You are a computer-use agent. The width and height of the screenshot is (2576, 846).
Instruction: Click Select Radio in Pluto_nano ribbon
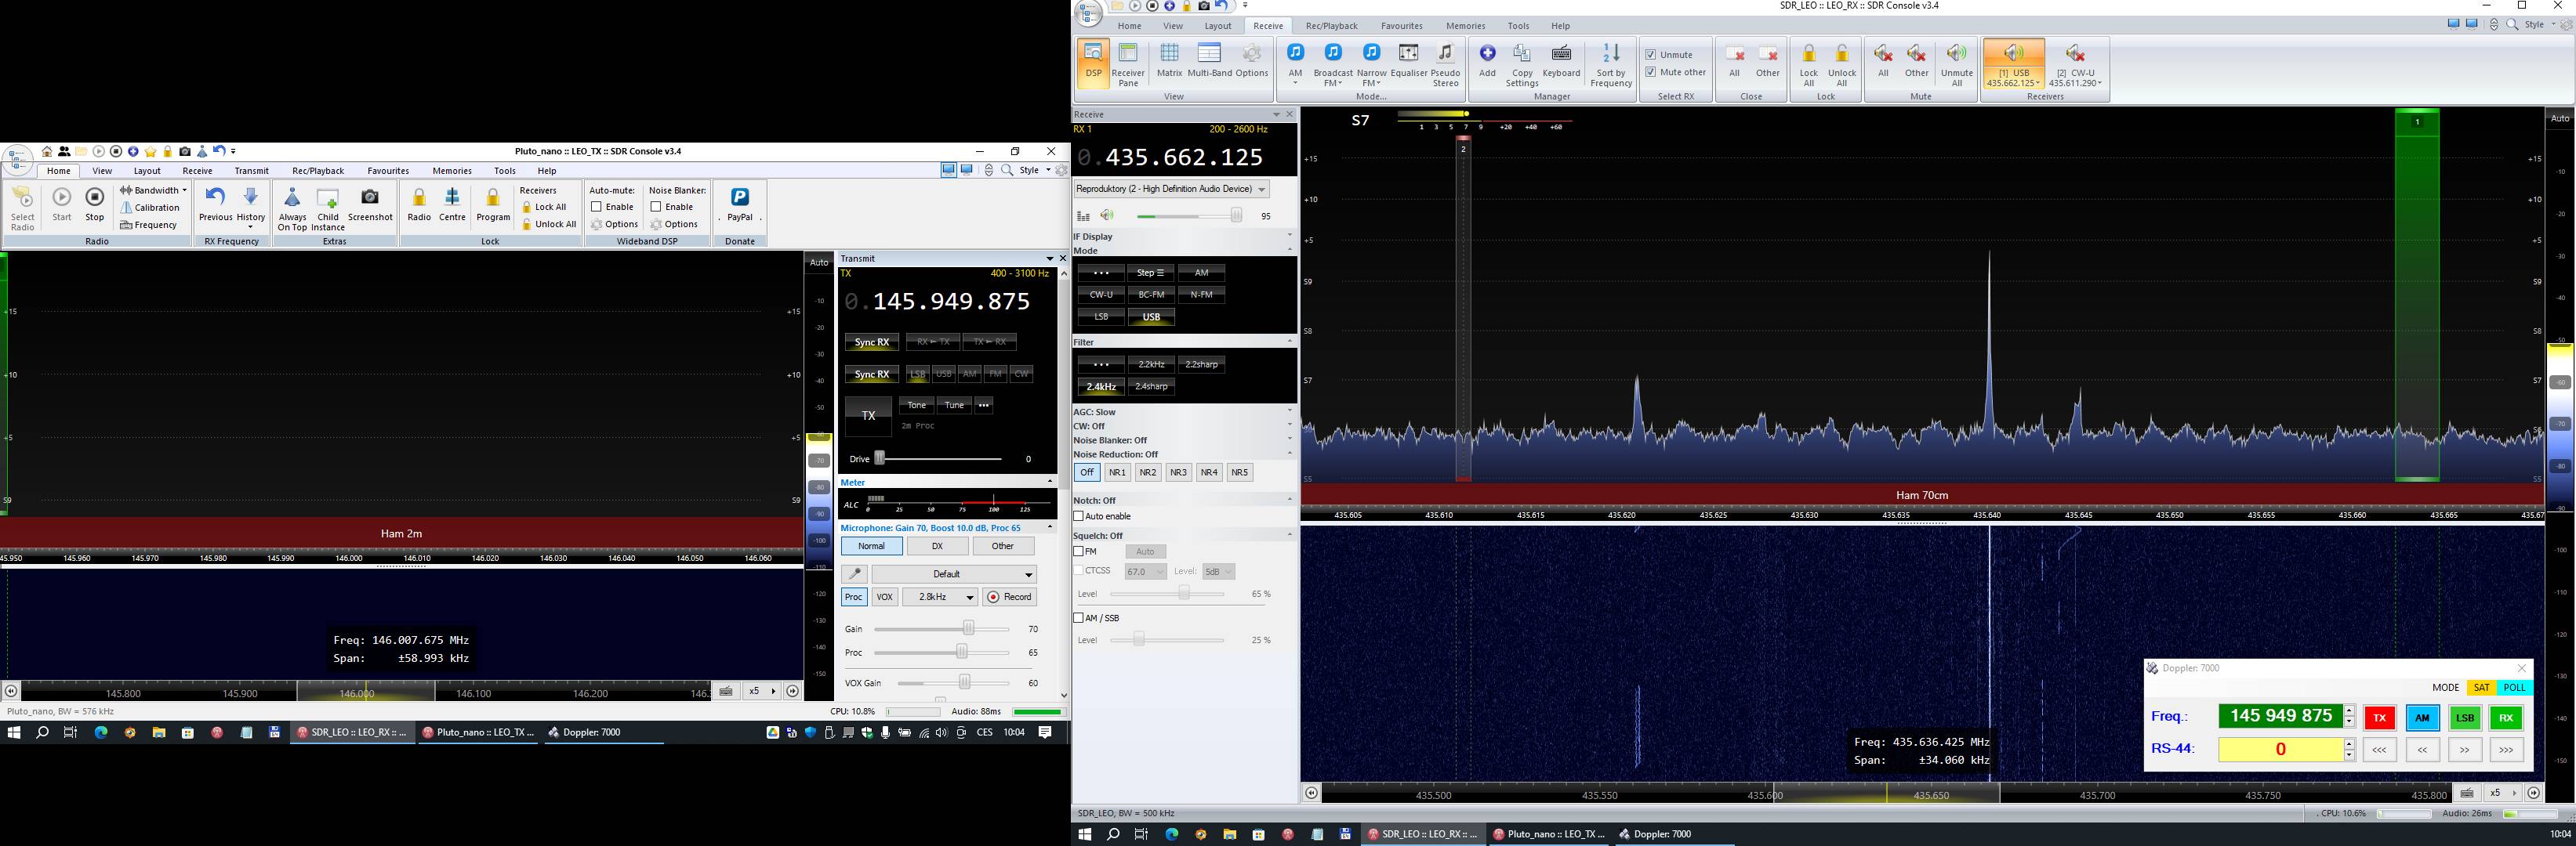22,208
